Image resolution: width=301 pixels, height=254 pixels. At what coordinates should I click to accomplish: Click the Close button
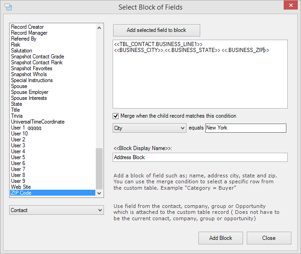269,238
